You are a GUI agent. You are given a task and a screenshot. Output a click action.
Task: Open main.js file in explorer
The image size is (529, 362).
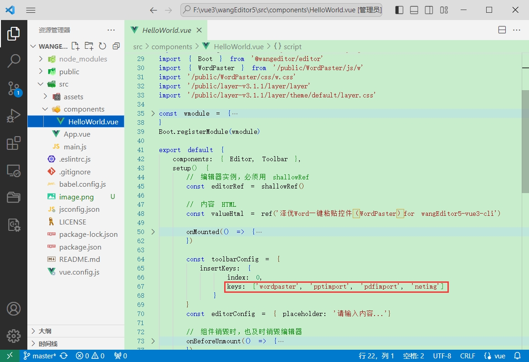pos(75,147)
